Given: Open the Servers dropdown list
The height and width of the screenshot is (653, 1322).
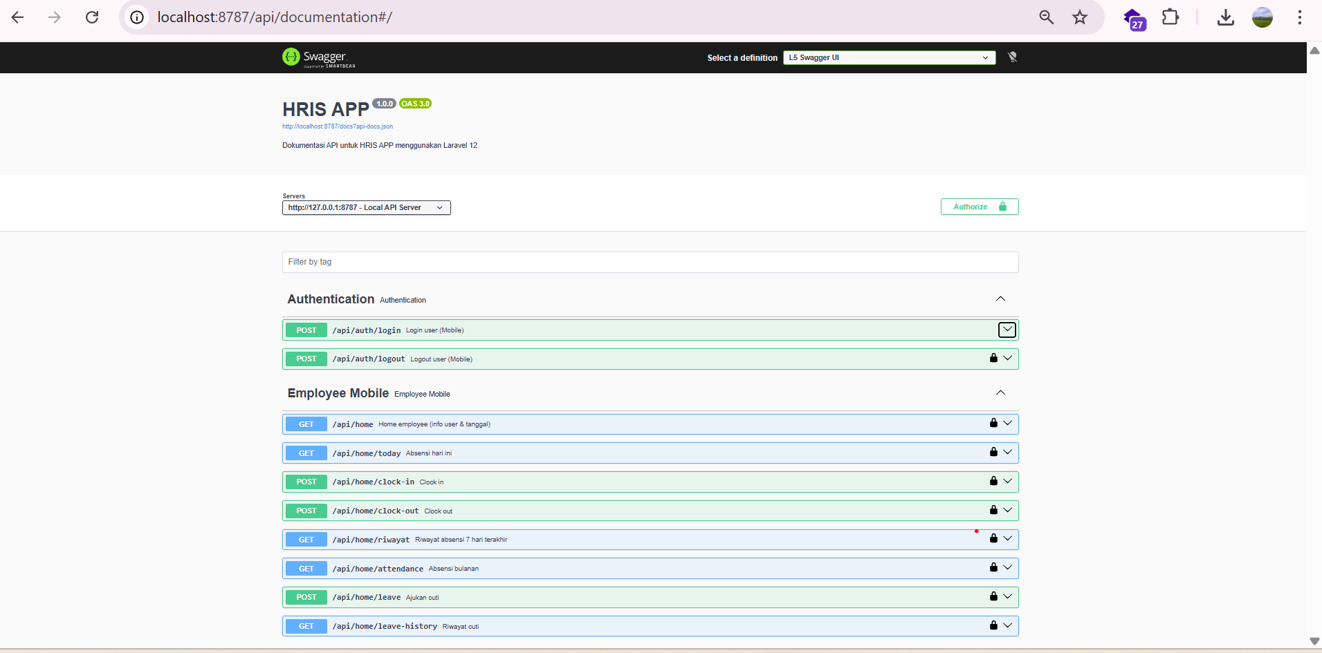Looking at the screenshot, I should (x=366, y=208).
